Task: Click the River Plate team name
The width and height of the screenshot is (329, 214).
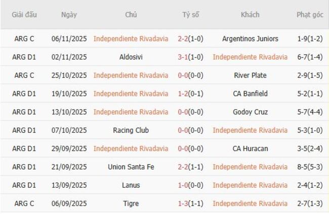Action: (x=250, y=75)
